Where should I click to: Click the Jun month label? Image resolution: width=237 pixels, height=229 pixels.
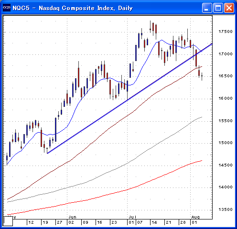73,217
